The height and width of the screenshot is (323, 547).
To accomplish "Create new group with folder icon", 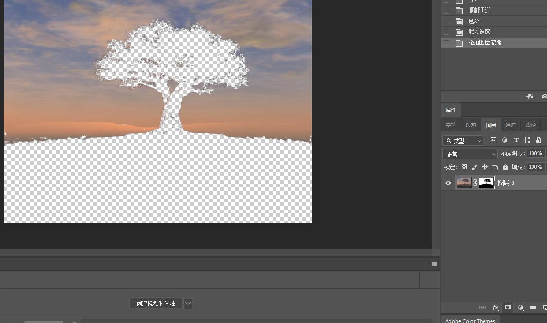I will click(x=533, y=308).
